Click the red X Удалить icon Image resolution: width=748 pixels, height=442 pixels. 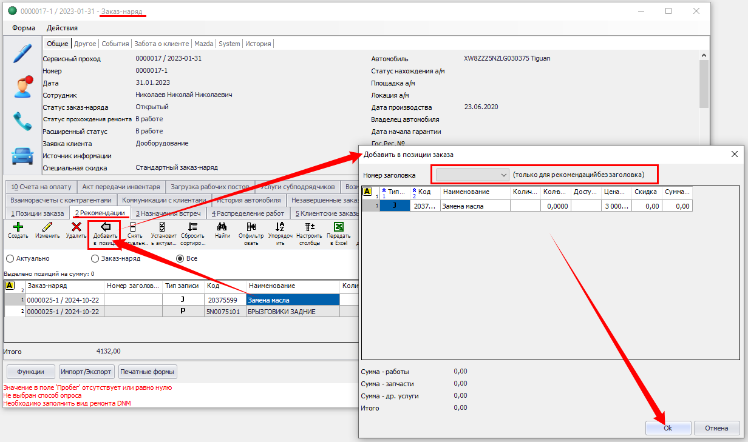(x=76, y=227)
